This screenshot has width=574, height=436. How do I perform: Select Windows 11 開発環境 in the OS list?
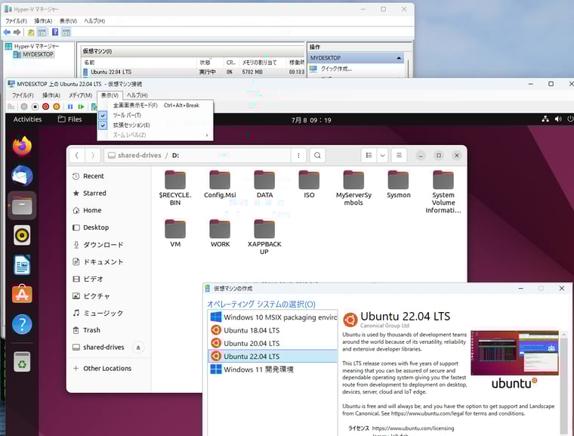[x=273, y=370]
